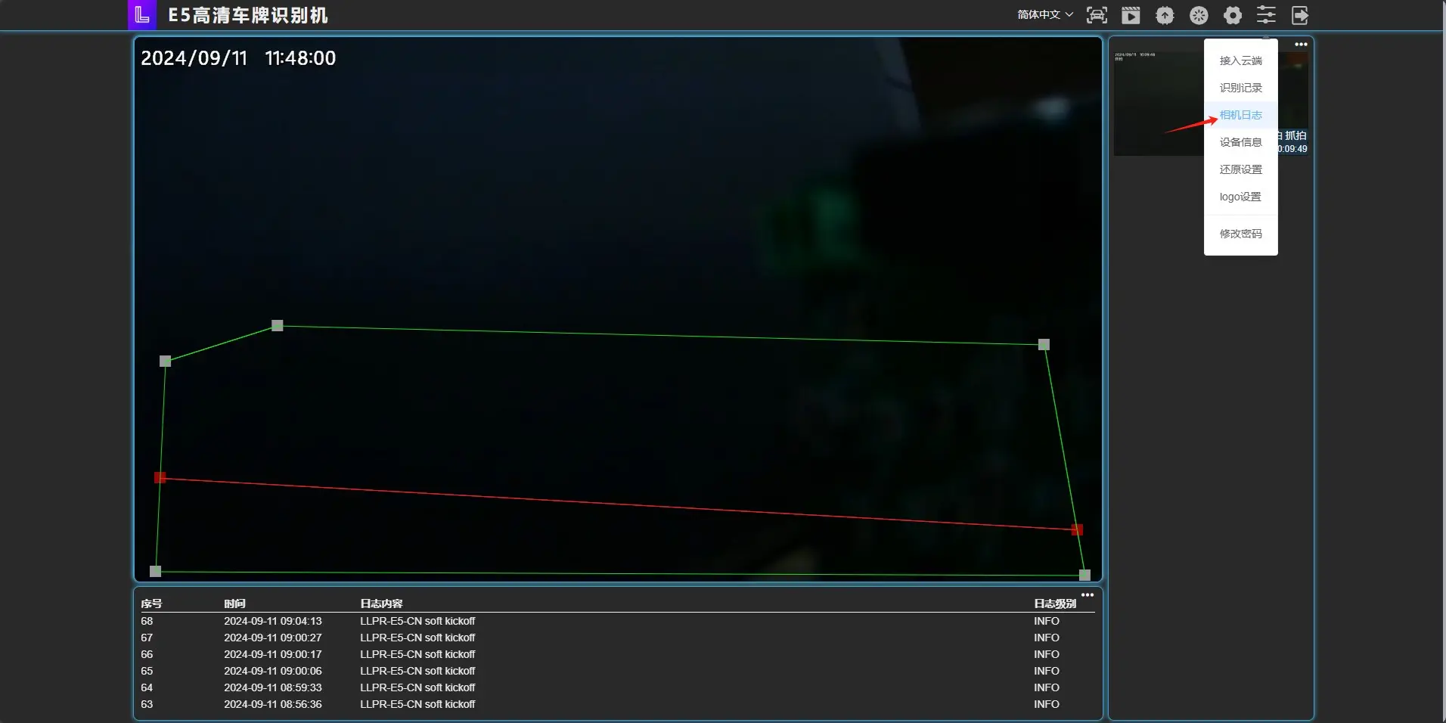Click the round loading-spinner icon in the toolbar
The height and width of the screenshot is (723, 1446).
pyautogui.click(x=1199, y=15)
